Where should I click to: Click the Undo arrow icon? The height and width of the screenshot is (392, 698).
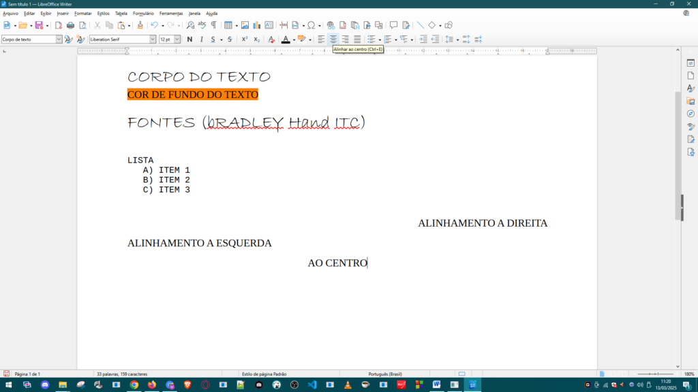tap(154, 25)
